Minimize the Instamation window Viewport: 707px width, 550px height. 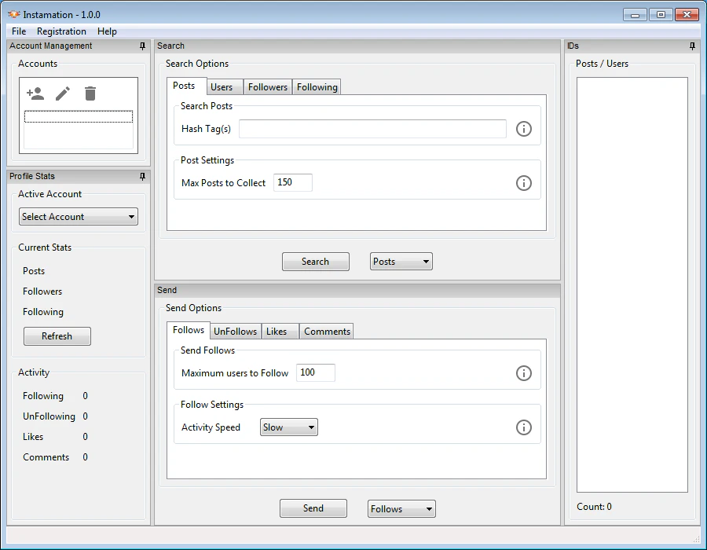[636, 15]
